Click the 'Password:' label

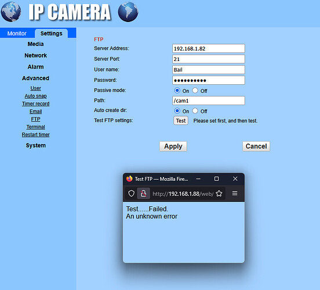coord(106,80)
